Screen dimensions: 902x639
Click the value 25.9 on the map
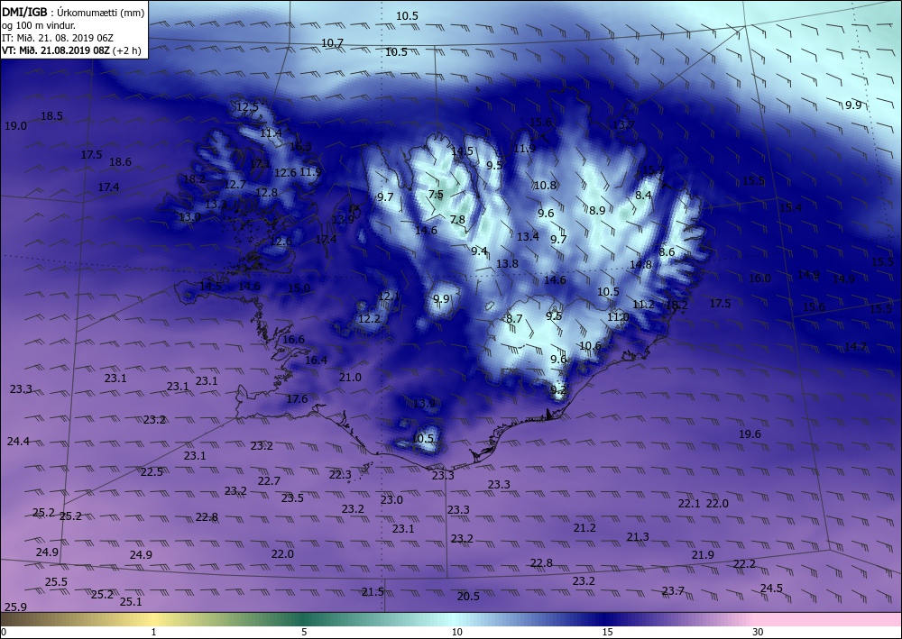(x=15, y=607)
